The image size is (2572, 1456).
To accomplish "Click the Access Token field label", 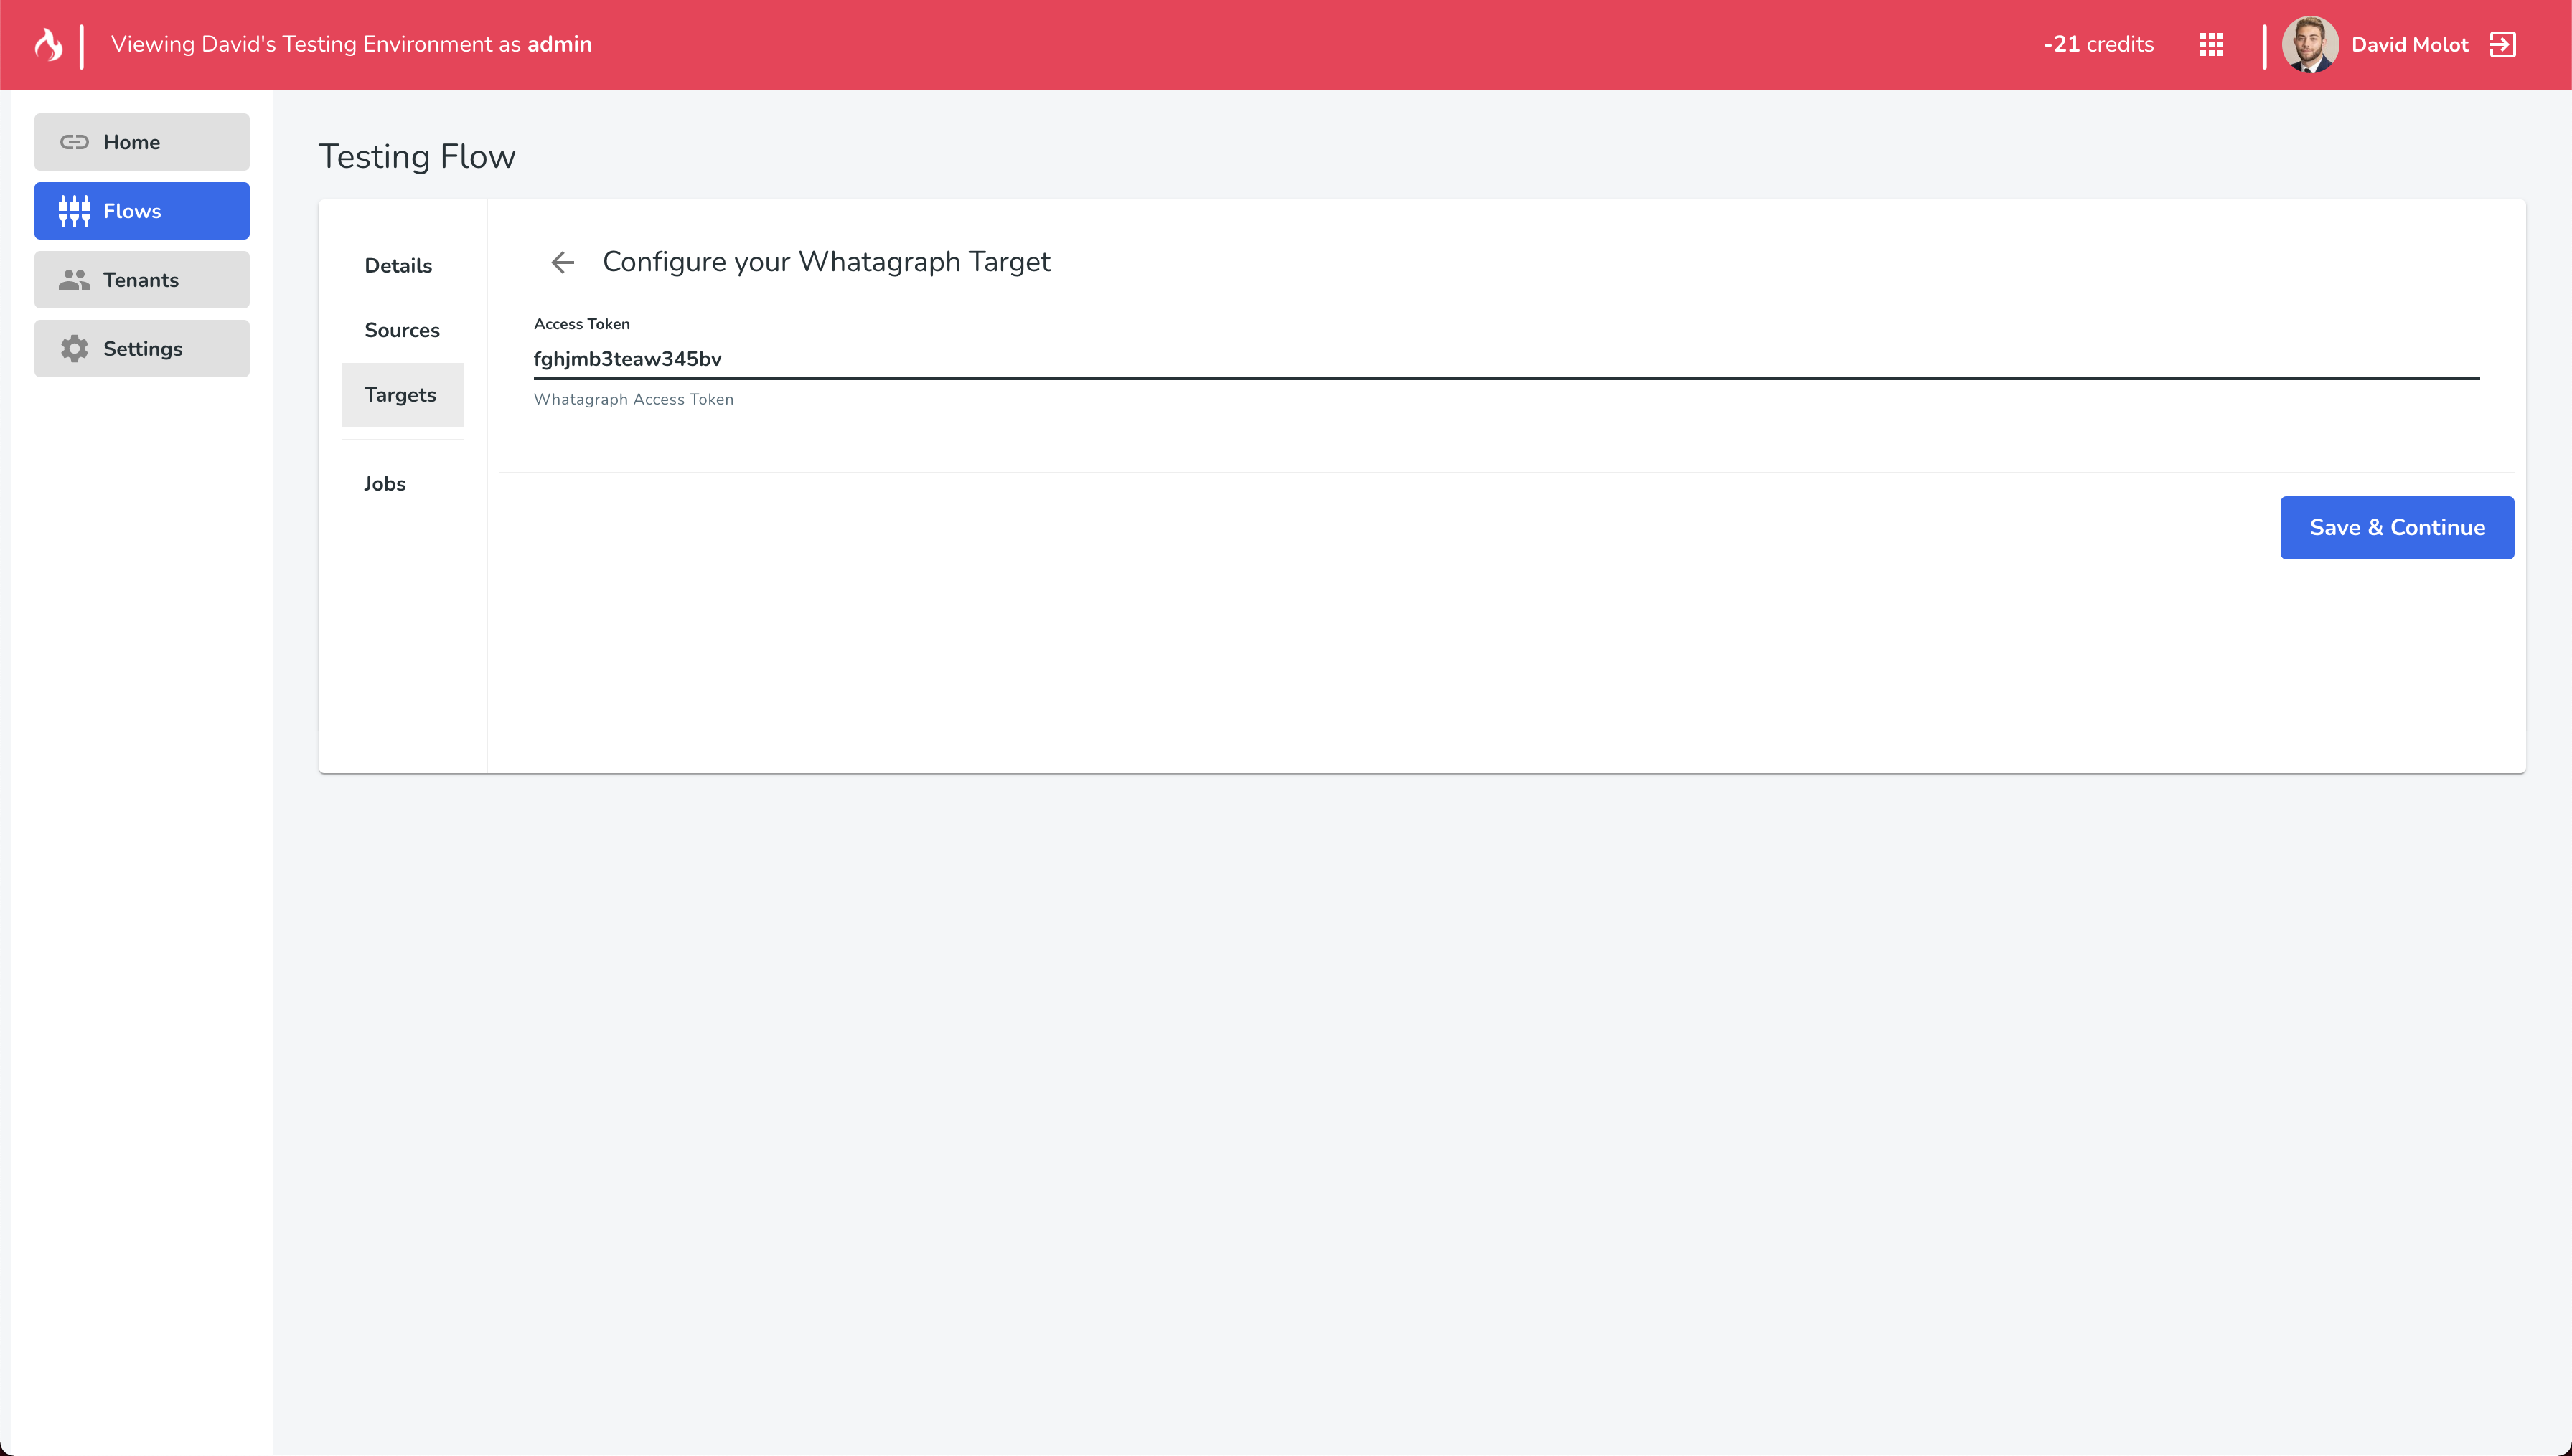I will [x=582, y=324].
